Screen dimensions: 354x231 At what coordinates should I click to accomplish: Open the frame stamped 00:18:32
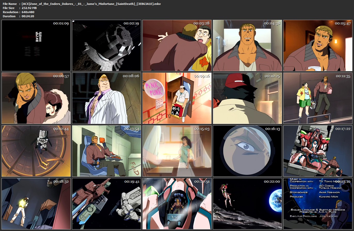pos(36,204)
